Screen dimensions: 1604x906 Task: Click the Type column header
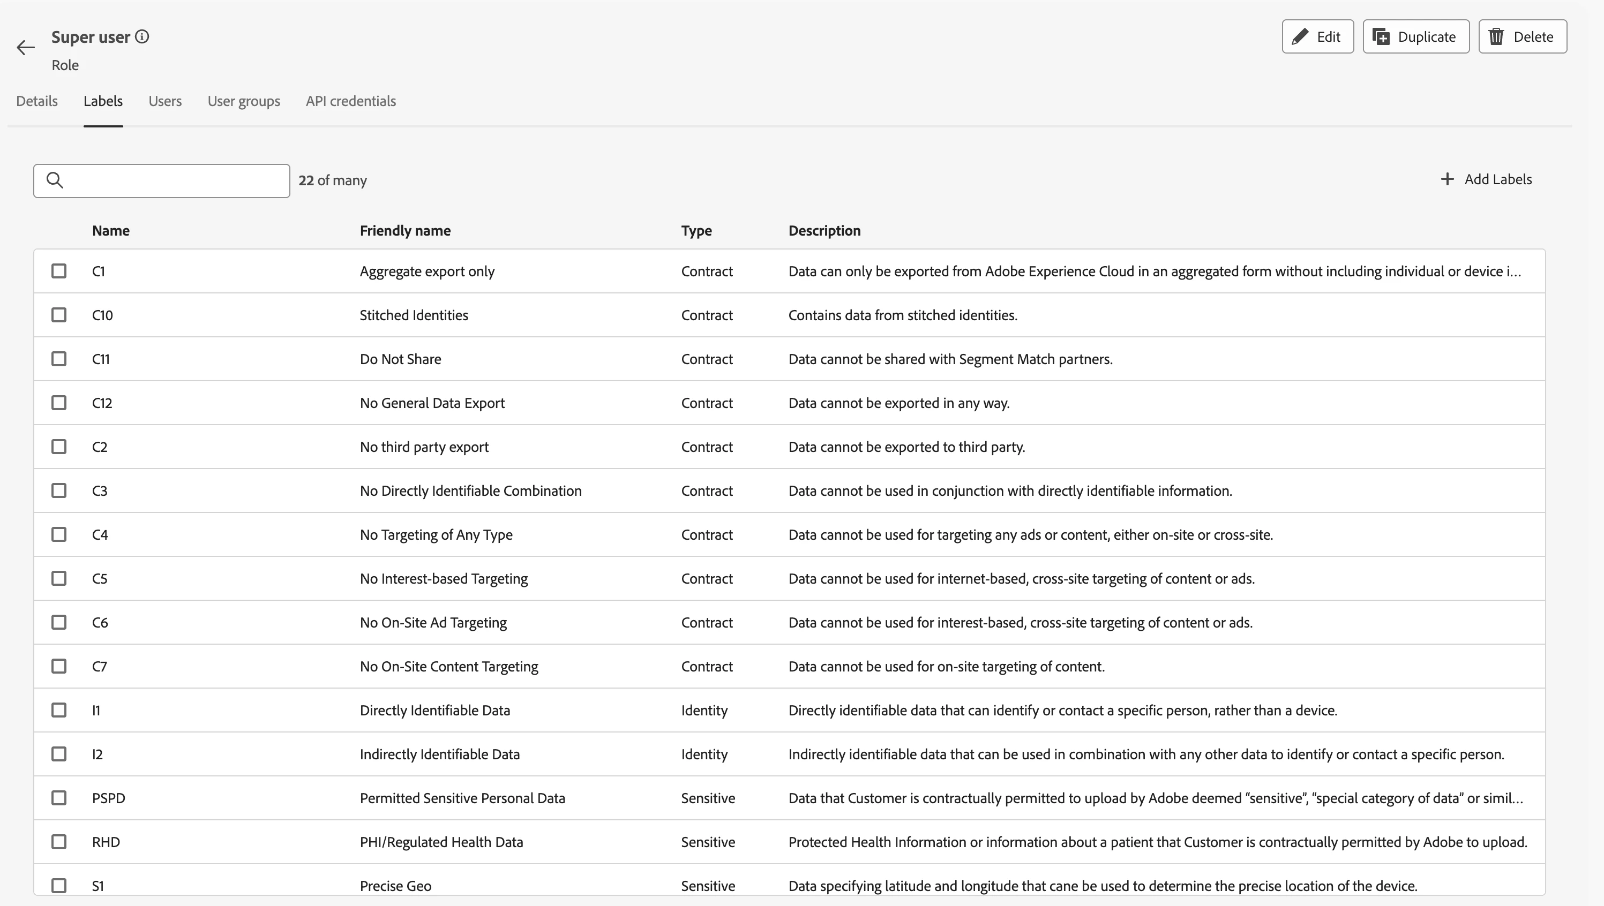click(x=695, y=231)
